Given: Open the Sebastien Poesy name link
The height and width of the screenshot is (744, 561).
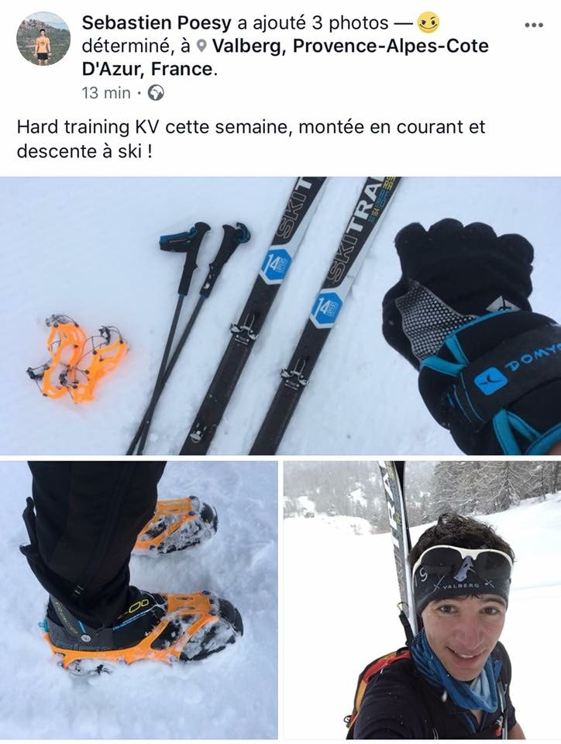Looking at the screenshot, I should 157,22.
